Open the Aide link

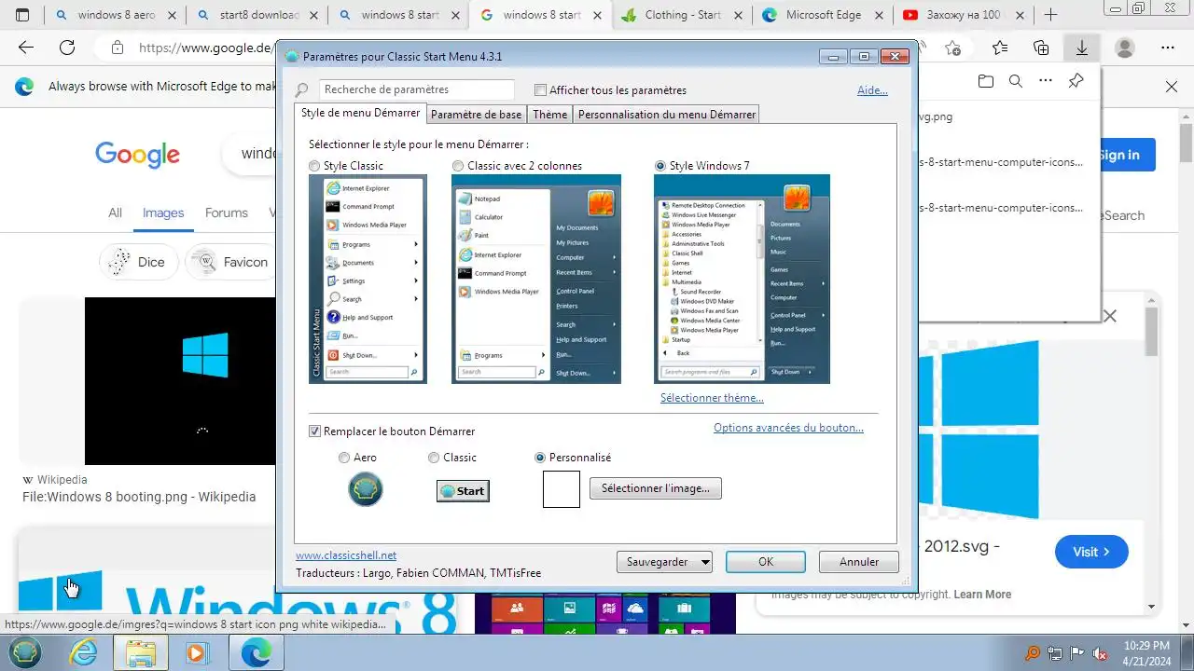pyautogui.click(x=872, y=90)
